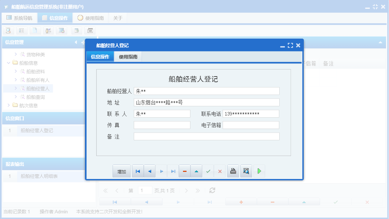
Task: Confirm changes with the green checkmark
Action: [208, 171]
